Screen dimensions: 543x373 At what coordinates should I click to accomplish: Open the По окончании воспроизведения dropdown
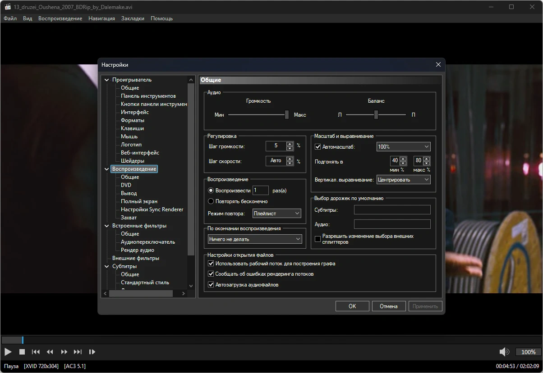(255, 239)
